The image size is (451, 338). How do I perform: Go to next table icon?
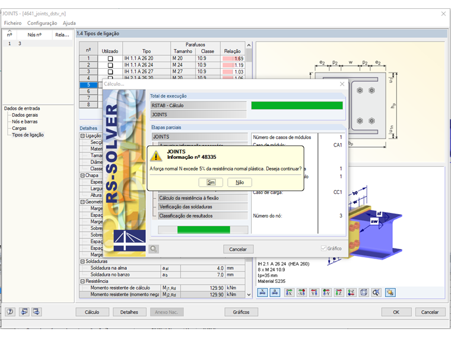click(x=37, y=312)
